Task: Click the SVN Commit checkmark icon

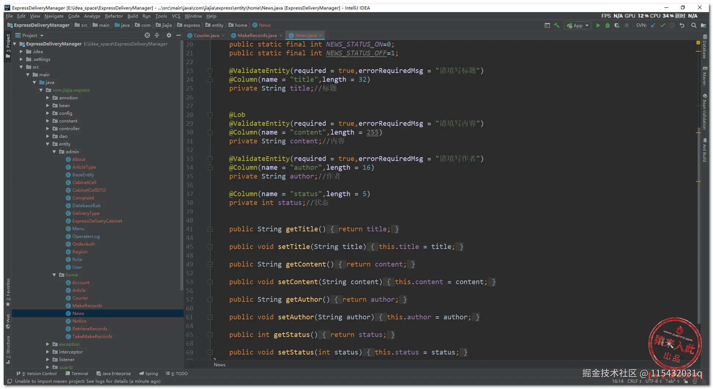Action: (663, 25)
